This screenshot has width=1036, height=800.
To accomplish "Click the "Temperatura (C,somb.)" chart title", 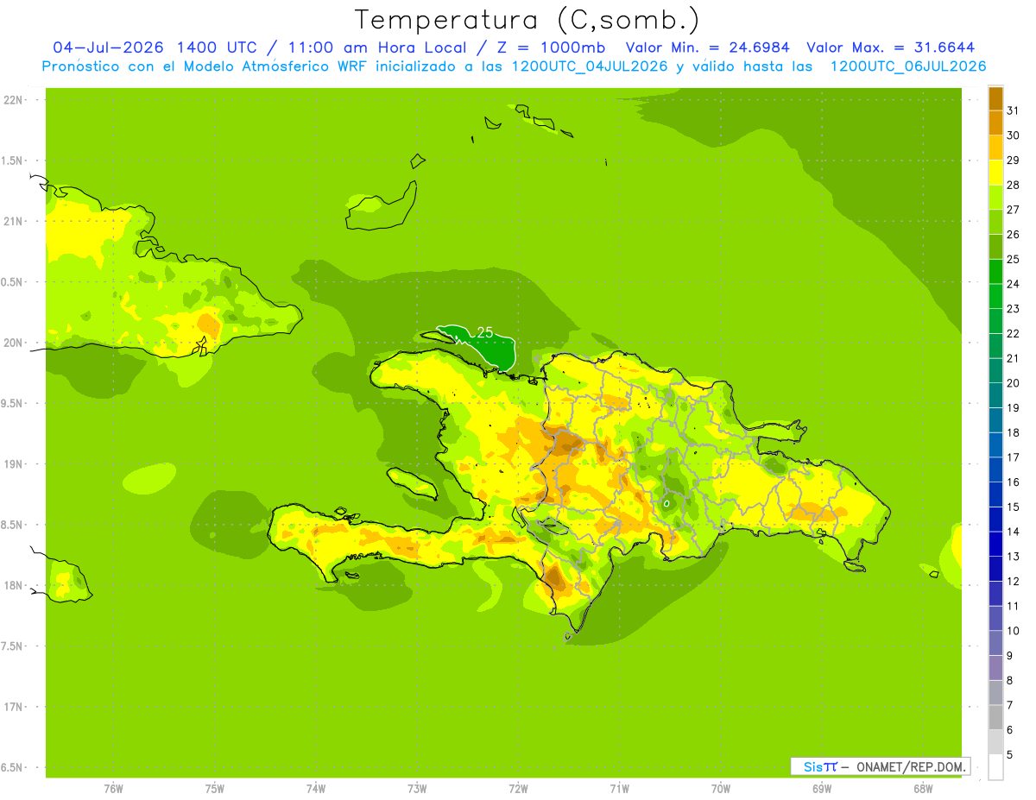I will 527,21.
